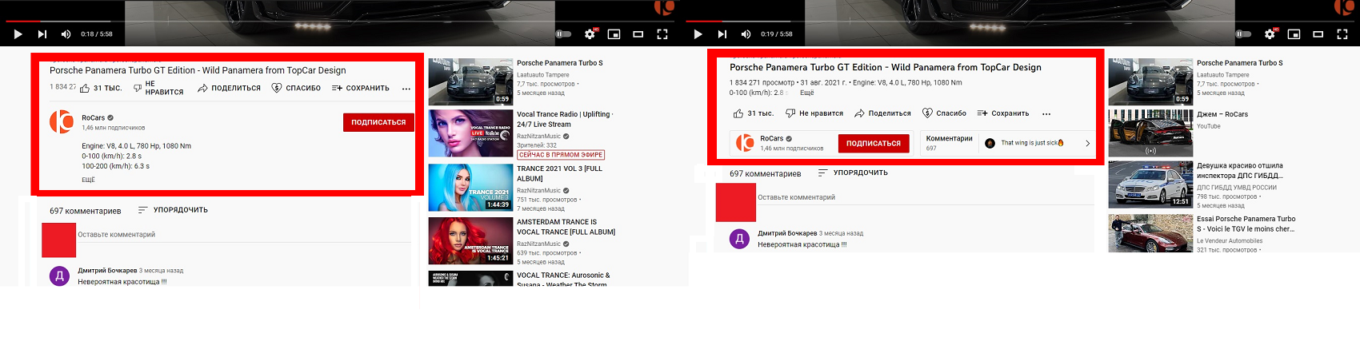Open 'TRANCE 2021 VOL 3' video thumbnail

coord(470,187)
